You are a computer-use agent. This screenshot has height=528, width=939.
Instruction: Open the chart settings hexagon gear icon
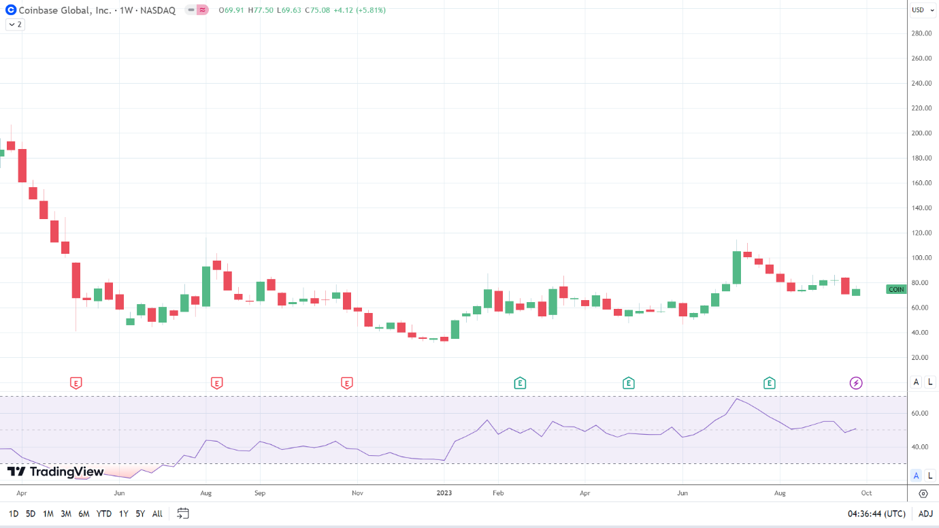[923, 493]
